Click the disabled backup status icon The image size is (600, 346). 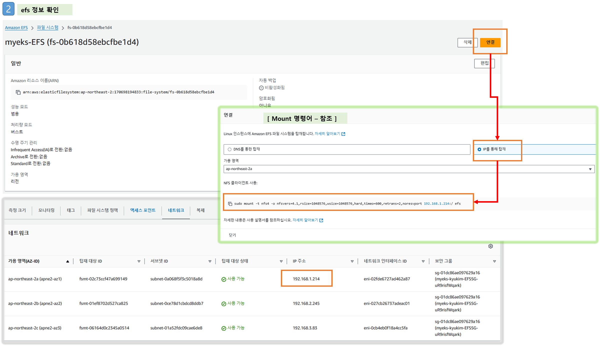click(261, 88)
